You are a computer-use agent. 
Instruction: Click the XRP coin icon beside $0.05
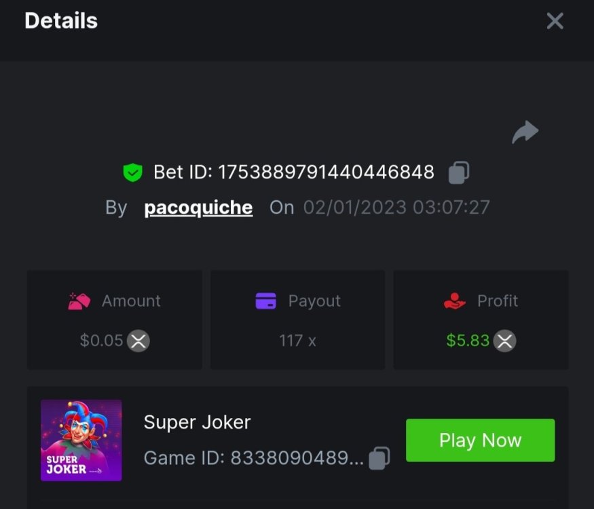pos(138,341)
